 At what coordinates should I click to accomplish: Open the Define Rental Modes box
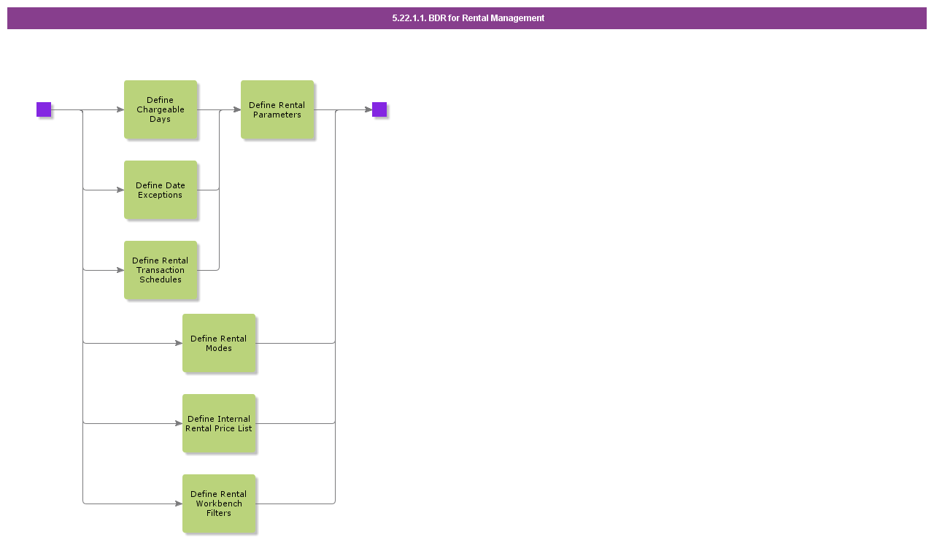(x=219, y=343)
